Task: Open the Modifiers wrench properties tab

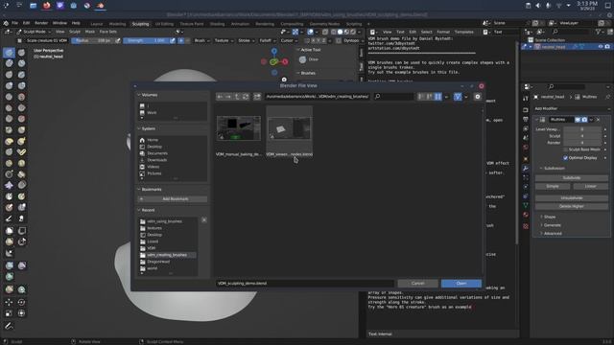Action: pyautogui.click(x=526, y=168)
